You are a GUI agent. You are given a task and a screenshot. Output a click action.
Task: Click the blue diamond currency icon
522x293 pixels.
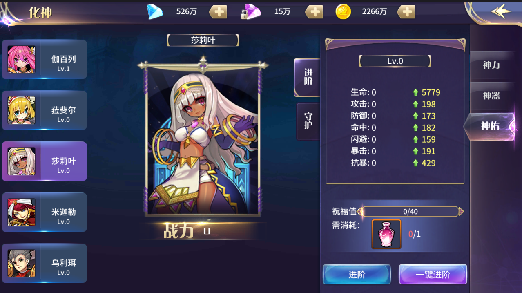pyautogui.click(x=155, y=12)
